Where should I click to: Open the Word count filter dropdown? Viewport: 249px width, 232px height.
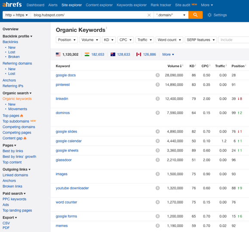coord(169,40)
